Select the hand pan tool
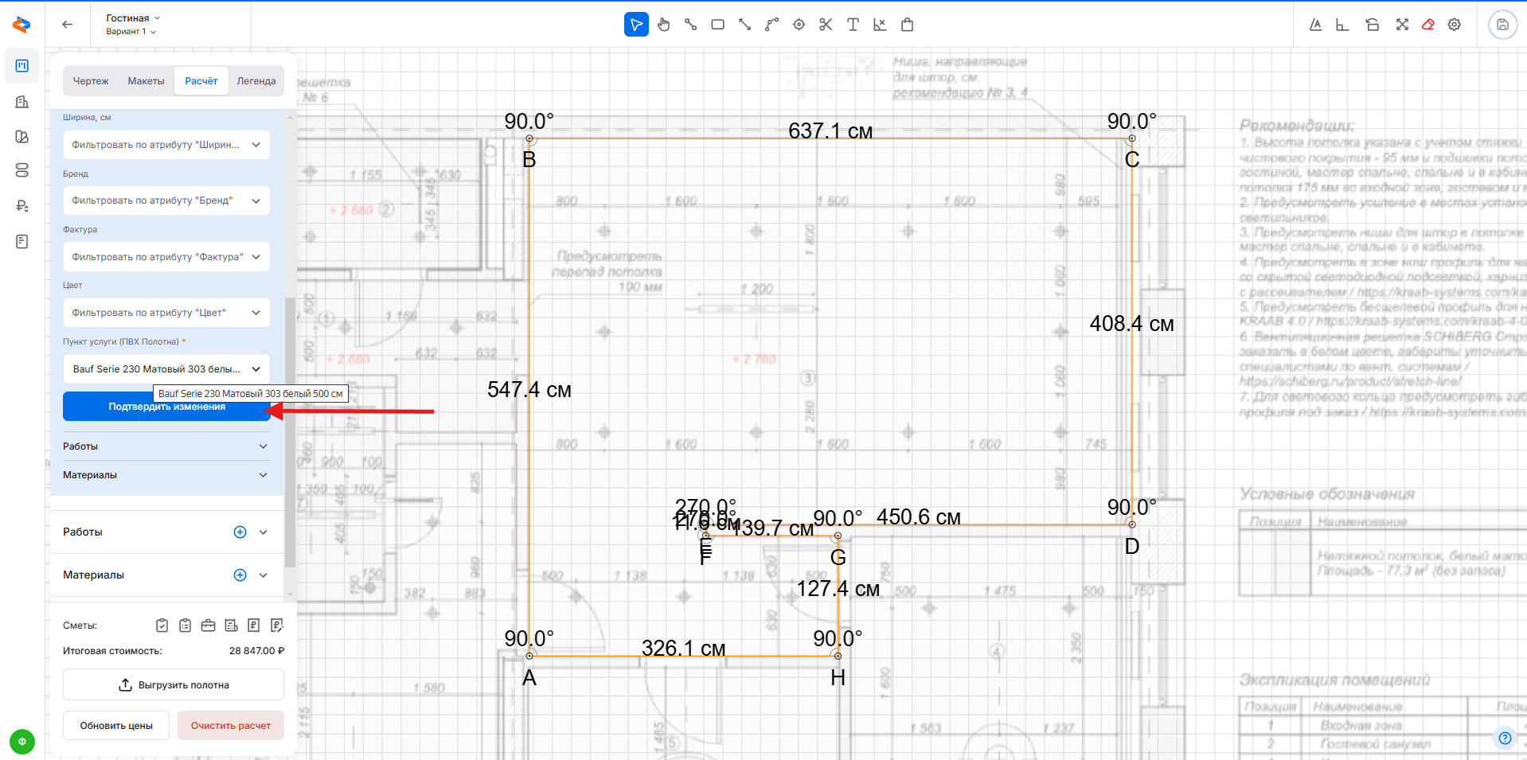 (x=664, y=25)
